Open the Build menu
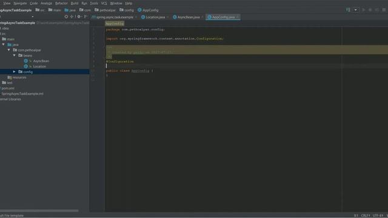The width and height of the screenshot is (388, 218). (75, 4)
